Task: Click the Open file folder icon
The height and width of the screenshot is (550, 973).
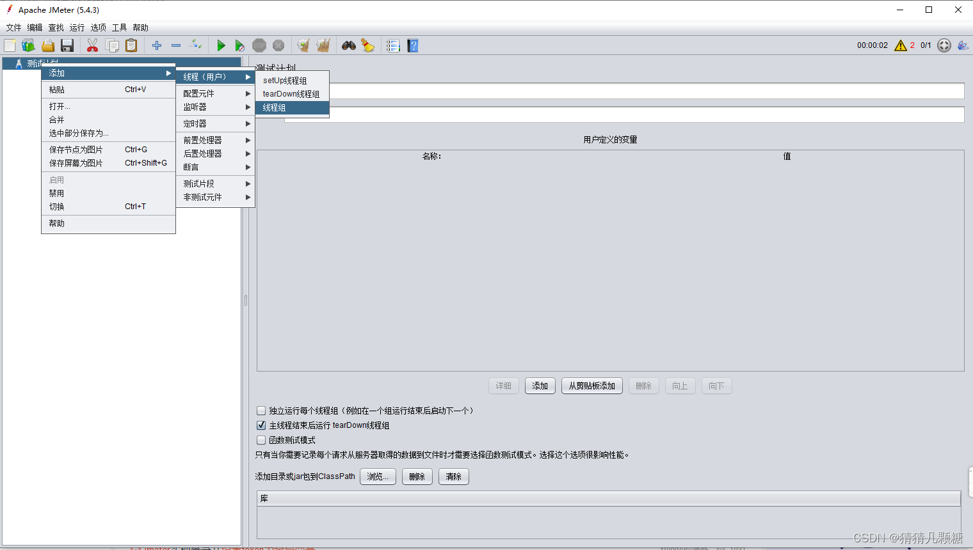Action: 48,45
